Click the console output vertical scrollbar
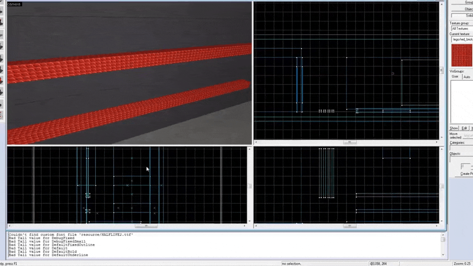473x266 pixels. tap(443, 245)
